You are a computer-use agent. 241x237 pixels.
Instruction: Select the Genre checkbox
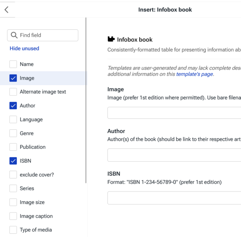coord(13,133)
